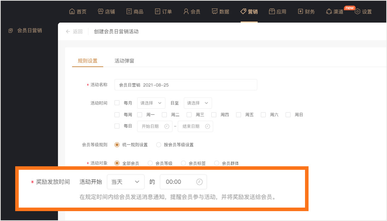This screenshot has height=221, width=387.
Task: Open the 数据 chart icon
Action: coord(215,11)
